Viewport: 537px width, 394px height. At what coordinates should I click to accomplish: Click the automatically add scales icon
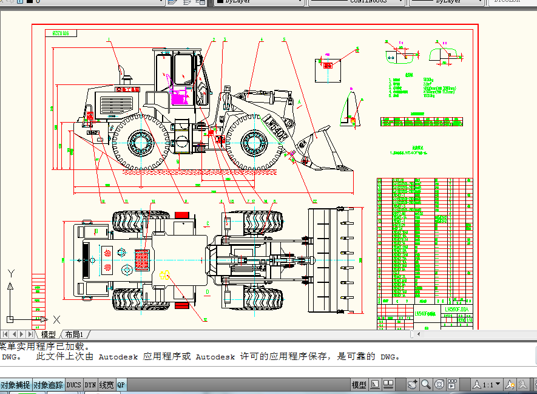coord(523,384)
